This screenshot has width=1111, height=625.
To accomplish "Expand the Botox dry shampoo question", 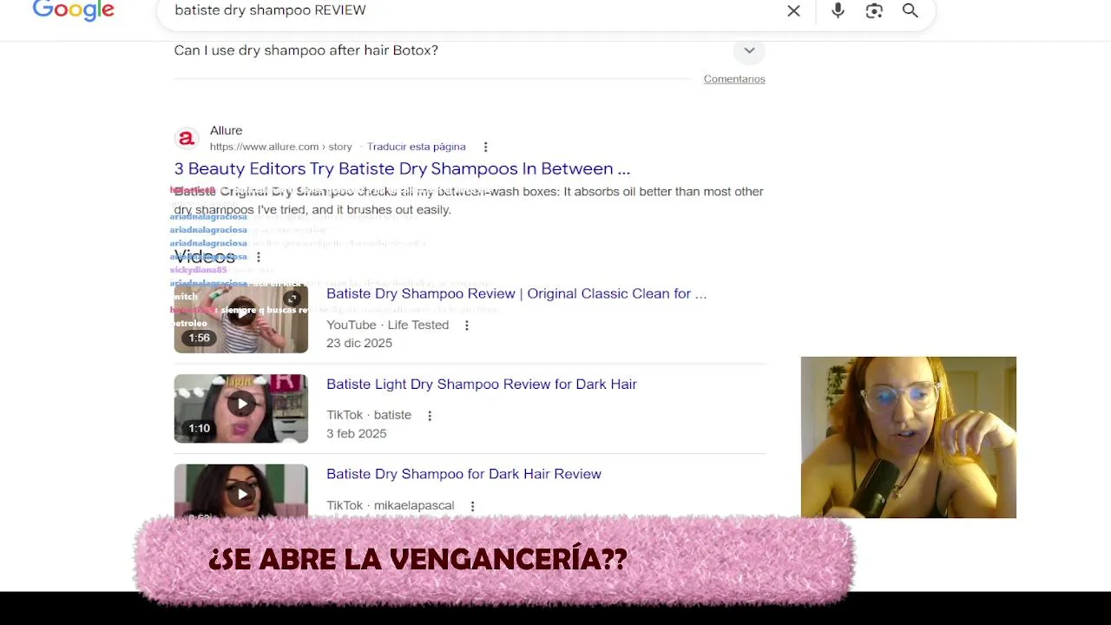I will pyautogui.click(x=749, y=50).
